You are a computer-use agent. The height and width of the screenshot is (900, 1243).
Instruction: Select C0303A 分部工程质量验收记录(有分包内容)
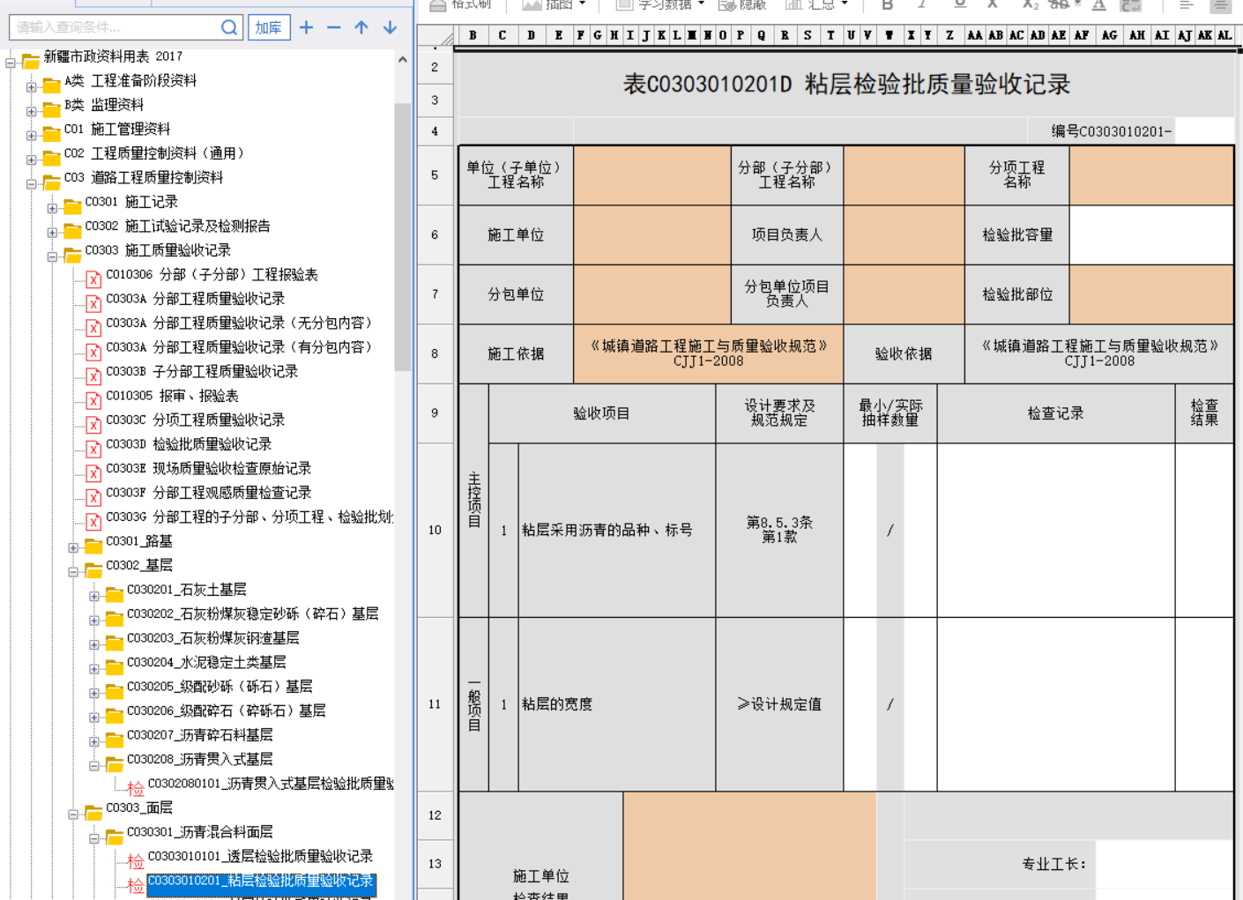tap(239, 347)
